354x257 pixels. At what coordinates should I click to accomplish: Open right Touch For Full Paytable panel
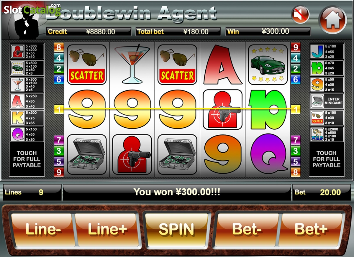(326, 159)
